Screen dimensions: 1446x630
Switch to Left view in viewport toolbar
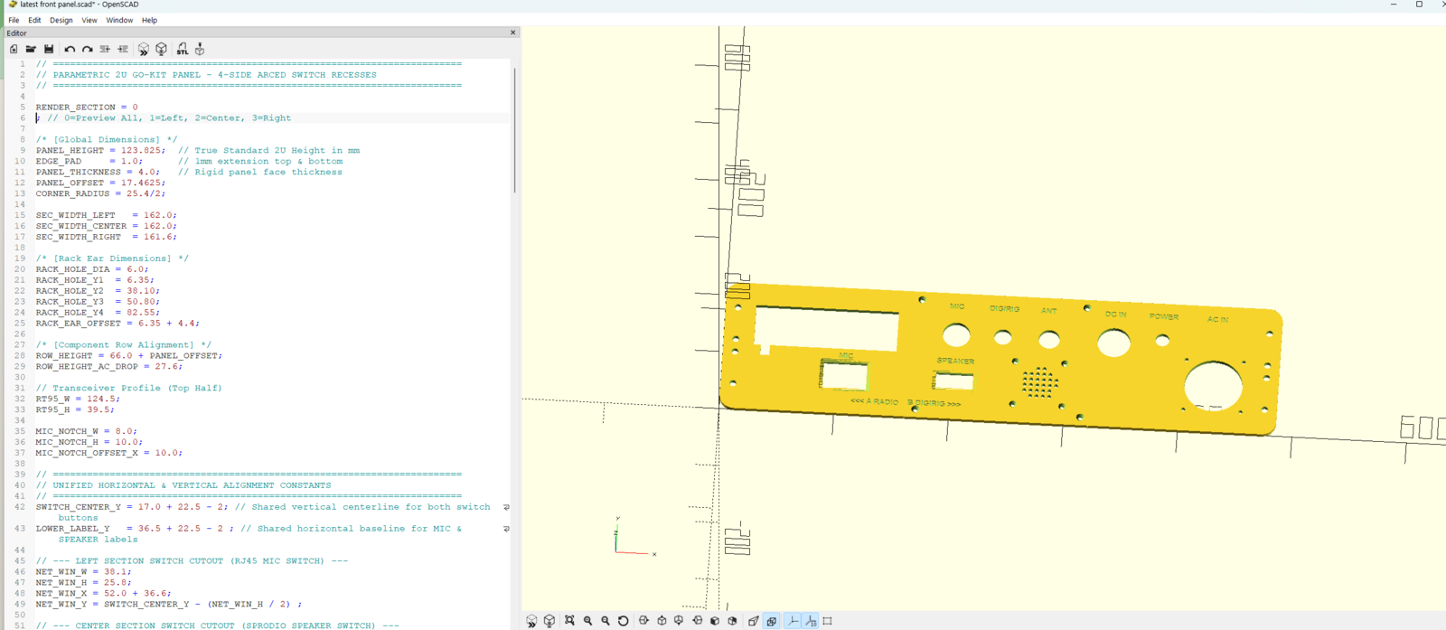pos(697,621)
